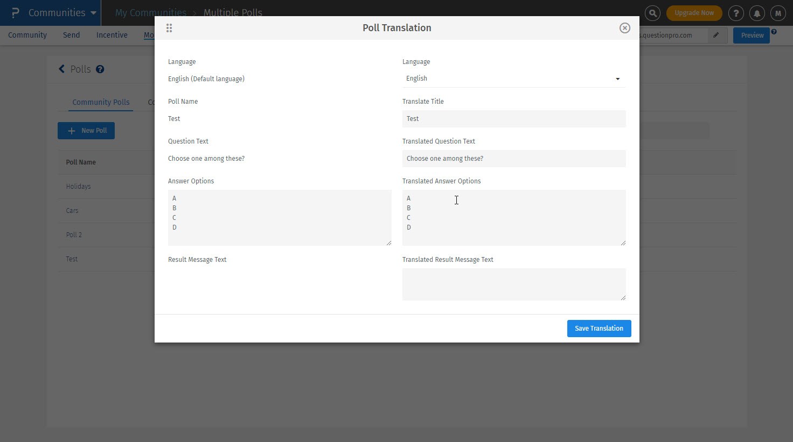Click the Translated Question Text field
Screen dimensions: 793x442
click(x=513, y=159)
